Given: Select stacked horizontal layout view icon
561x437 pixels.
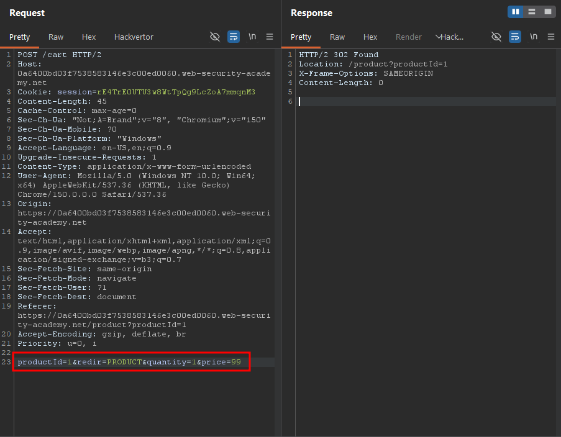Looking at the screenshot, I should pos(532,12).
